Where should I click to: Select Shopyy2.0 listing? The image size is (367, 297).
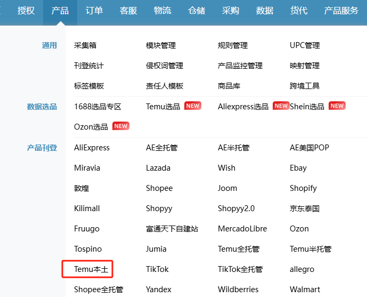[236, 208]
